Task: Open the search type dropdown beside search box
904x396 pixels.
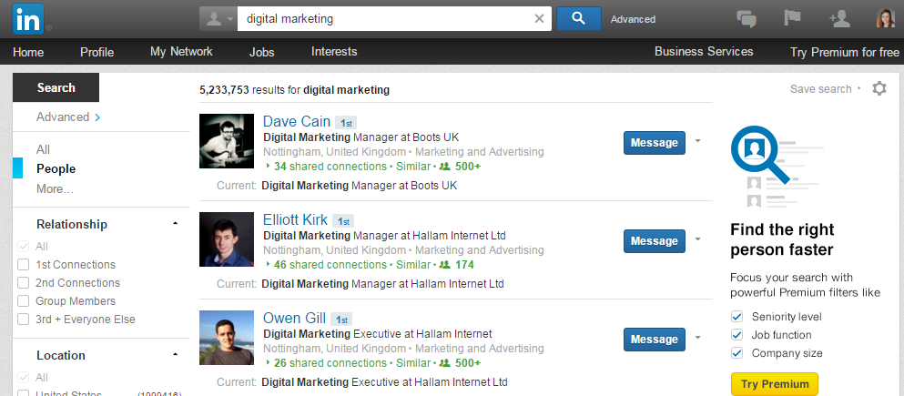Action: (x=218, y=18)
